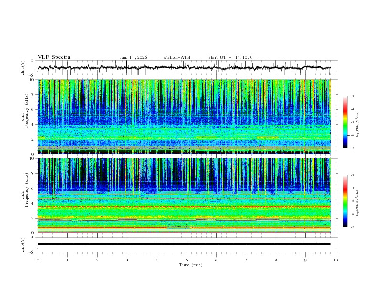Click time axis tick label '10'
This screenshot has width=378, height=292.
(336, 260)
